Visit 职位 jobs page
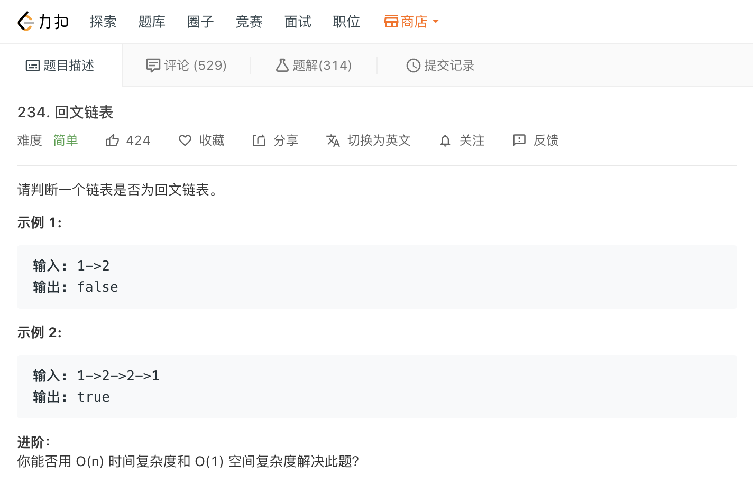 click(x=346, y=22)
